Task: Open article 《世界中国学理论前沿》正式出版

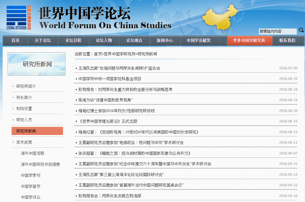Action: coord(108,121)
